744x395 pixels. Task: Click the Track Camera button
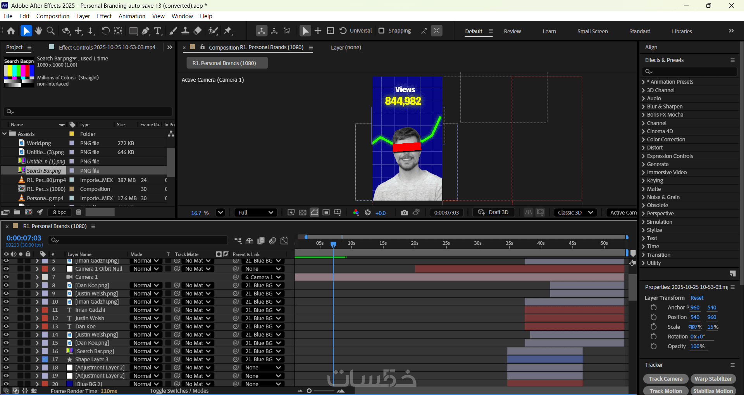point(665,379)
